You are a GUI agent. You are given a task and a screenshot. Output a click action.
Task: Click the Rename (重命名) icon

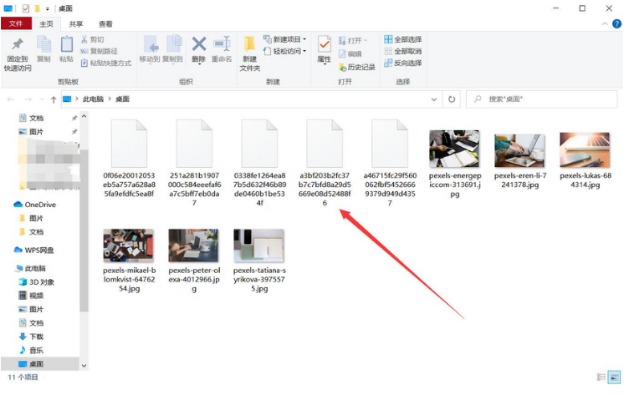click(x=222, y=44)
